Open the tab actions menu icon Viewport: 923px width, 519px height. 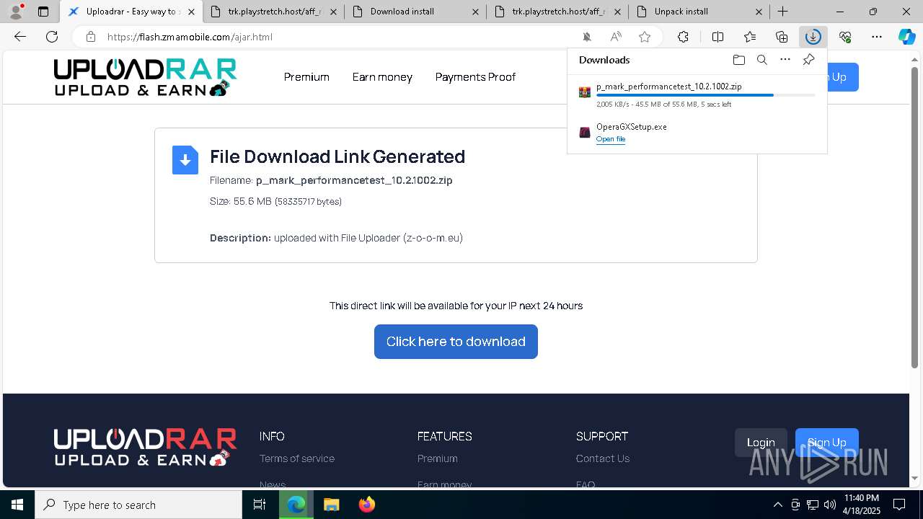coord(43,12)
